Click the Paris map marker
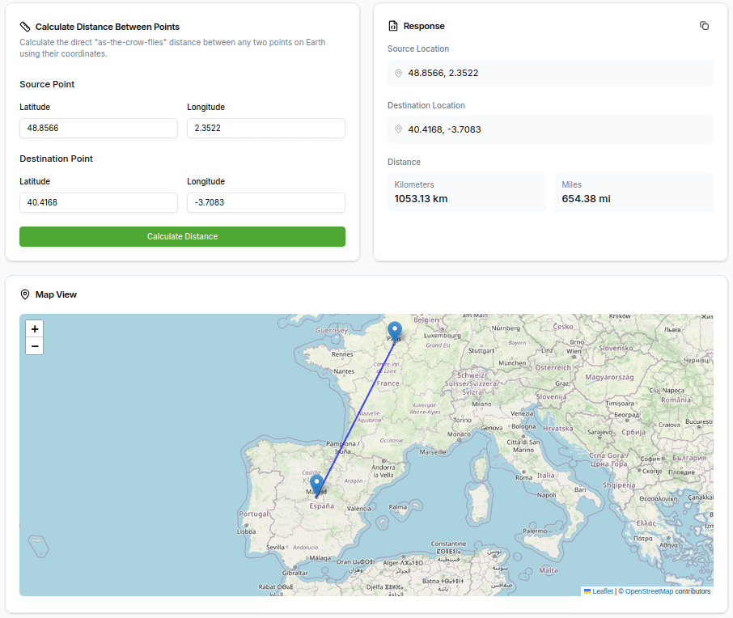Image resolution: width=733 pixels, height=618 pixels. 395,332
